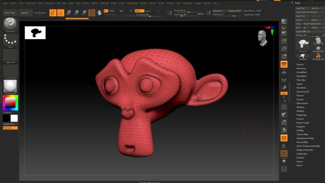Expand the Masking subpalette
The width and height of the screenshot is (325, 183).
[300, 107]
